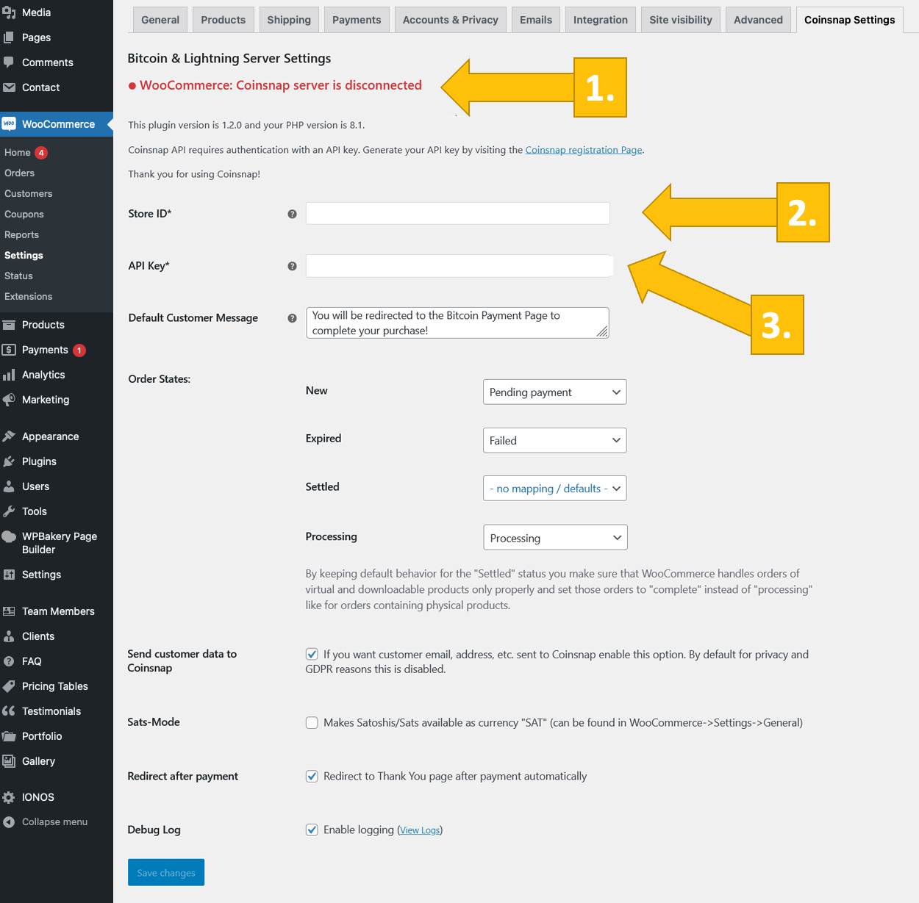Toggle the Enable logging checkbox
Viewport: 919px width, 903px height.
click(x=312, y=830)
